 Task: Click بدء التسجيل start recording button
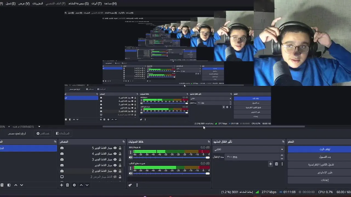tap(319, 157)
